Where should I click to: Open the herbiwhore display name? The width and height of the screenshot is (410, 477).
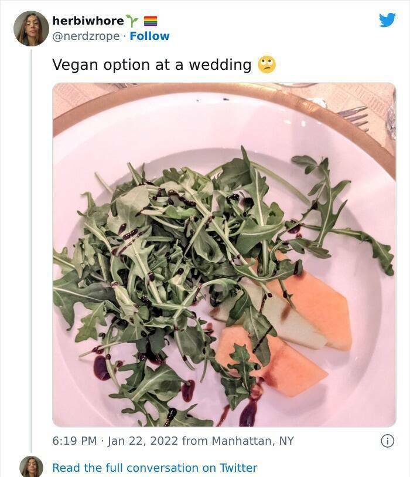click(88, 21)
